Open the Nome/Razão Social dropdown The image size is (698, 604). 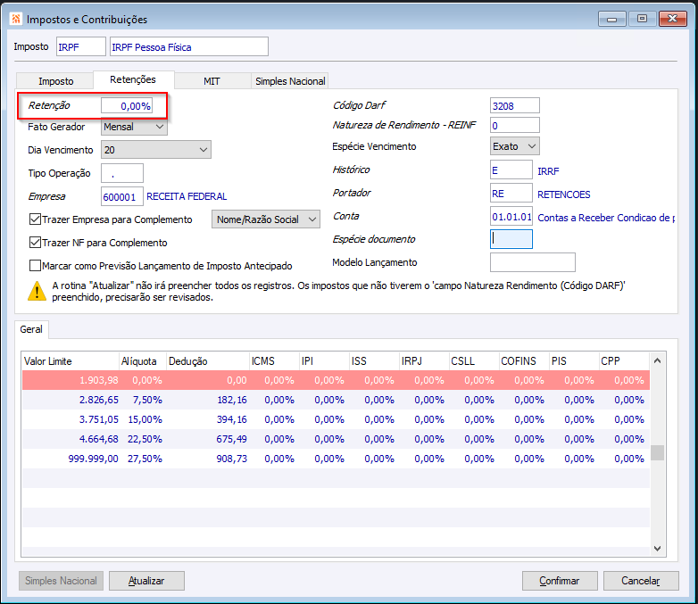[x=266, y=219]
